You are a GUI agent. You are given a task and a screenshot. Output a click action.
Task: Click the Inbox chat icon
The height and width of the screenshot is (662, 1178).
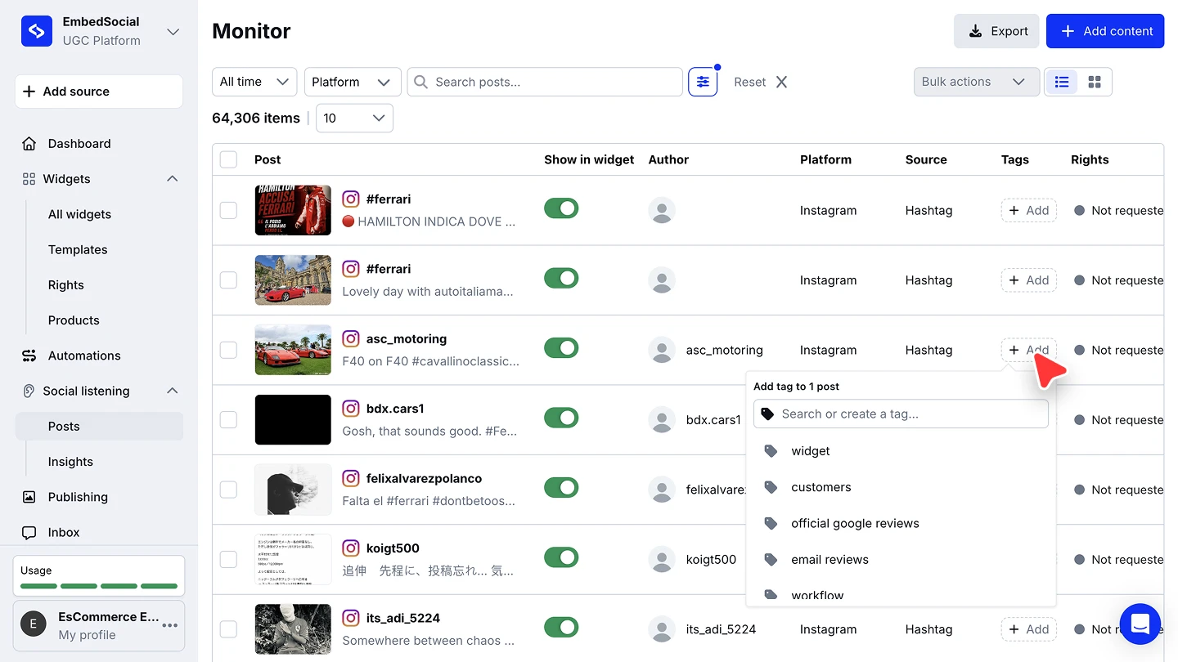pos(29,532)
